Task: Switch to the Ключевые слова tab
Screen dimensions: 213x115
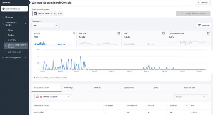Action: [47, 88]
